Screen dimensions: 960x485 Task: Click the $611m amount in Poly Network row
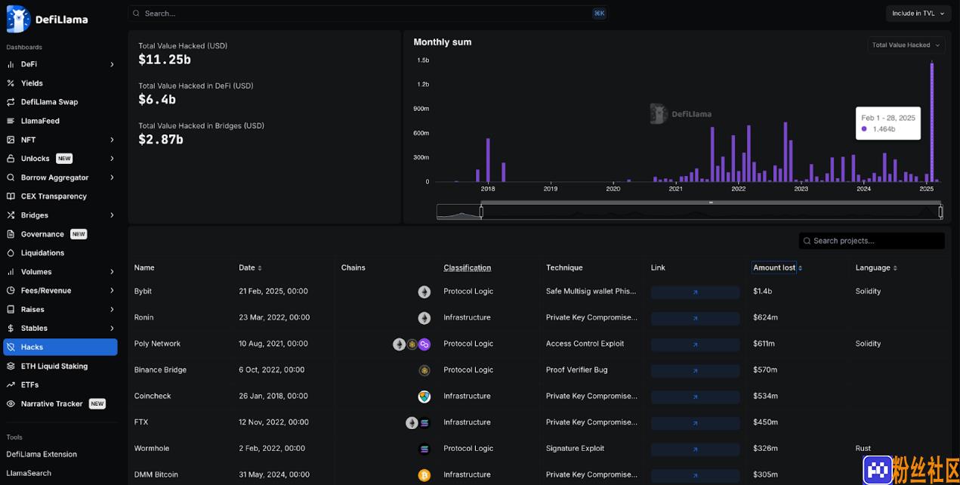tap(764, 344)
